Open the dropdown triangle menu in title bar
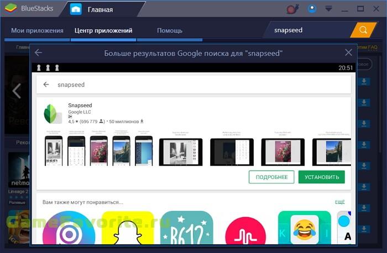This screenshot has width=387, height=253. click(x=328, y=9)
